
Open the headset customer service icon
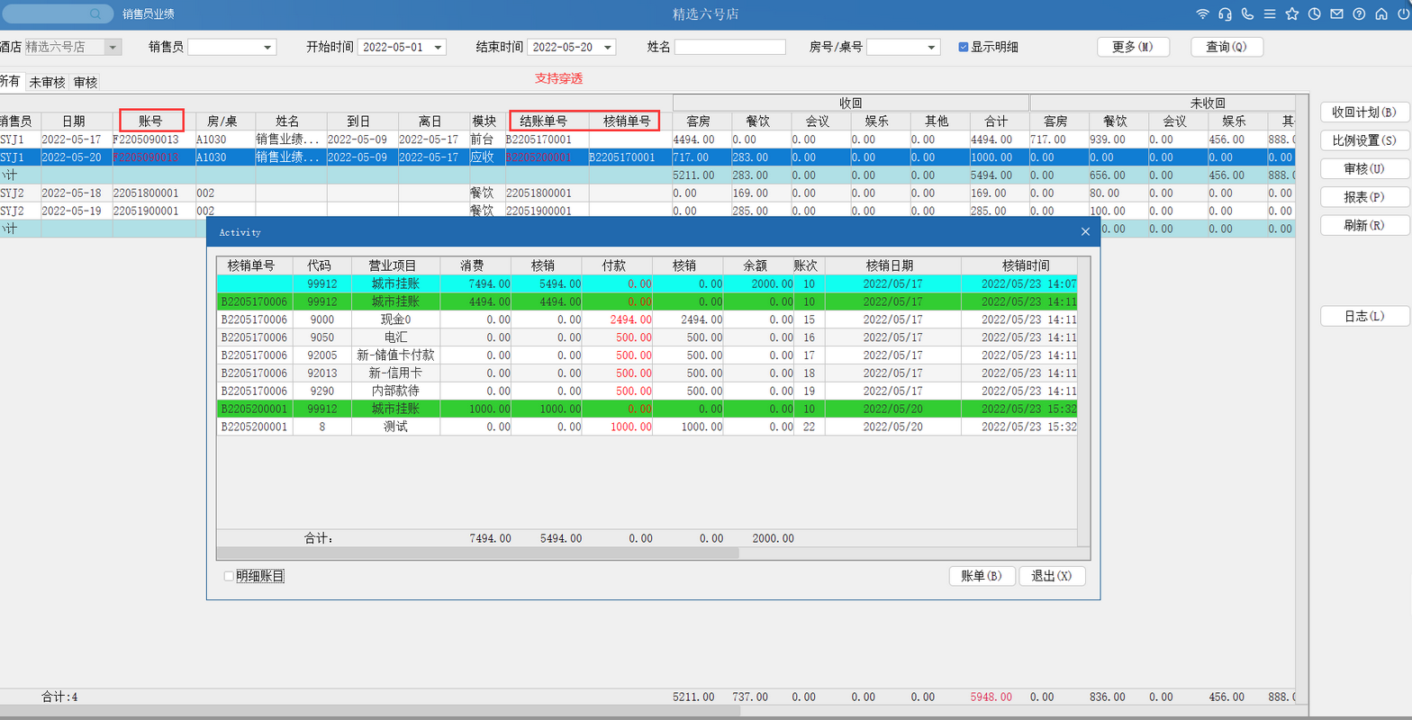[x=1225, y=14]
